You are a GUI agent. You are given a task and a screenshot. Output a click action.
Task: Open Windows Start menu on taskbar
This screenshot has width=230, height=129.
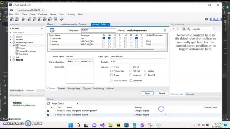tap(70, 125)
